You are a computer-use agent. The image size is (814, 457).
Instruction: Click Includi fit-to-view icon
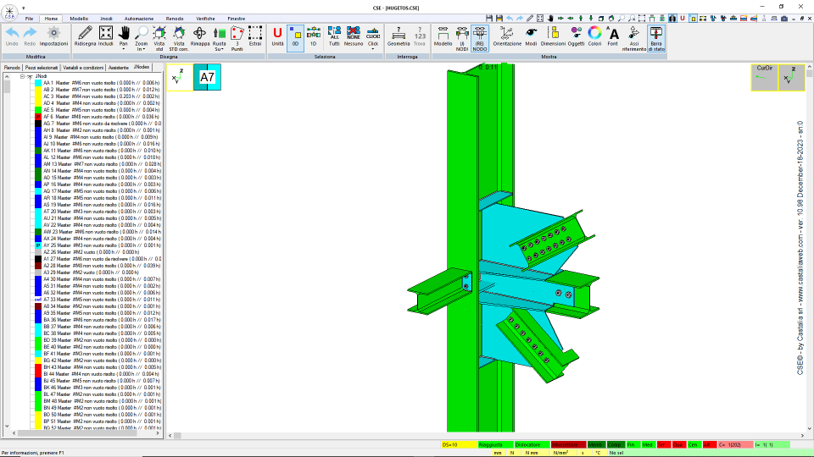click(105, 34)
